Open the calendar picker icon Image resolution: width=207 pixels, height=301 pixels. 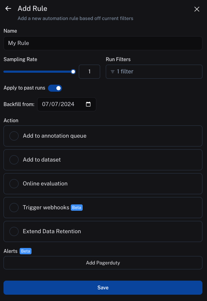coord(88,104)
